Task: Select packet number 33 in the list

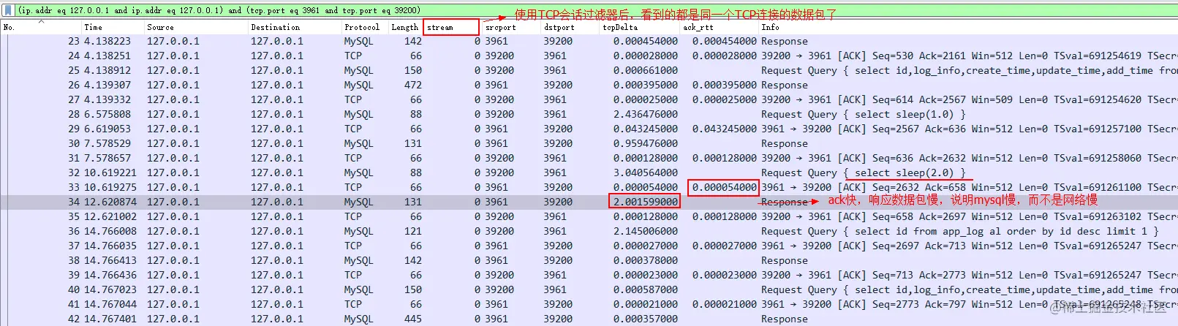Action: tap(589, 187)
